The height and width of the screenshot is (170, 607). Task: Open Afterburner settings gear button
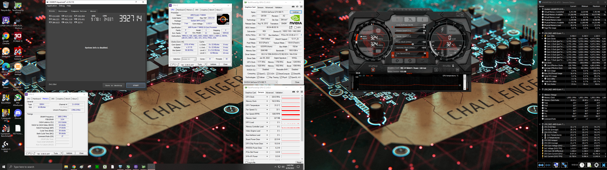tap(397, 61)
